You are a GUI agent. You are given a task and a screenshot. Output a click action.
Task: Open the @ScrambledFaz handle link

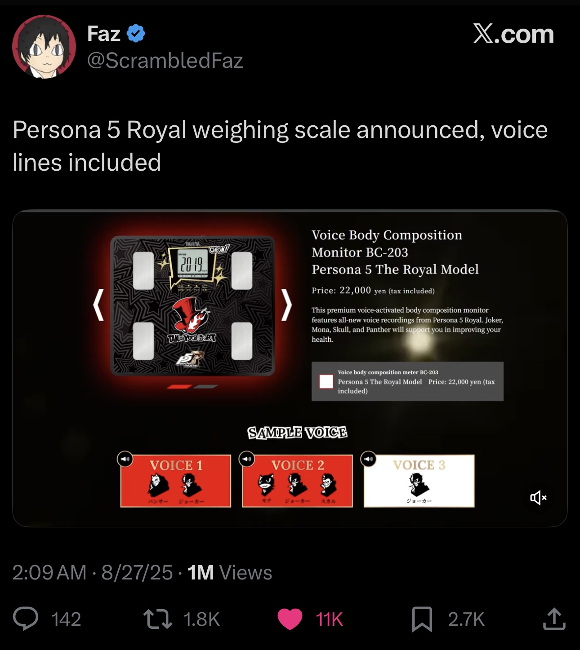(x=165, y=61)
